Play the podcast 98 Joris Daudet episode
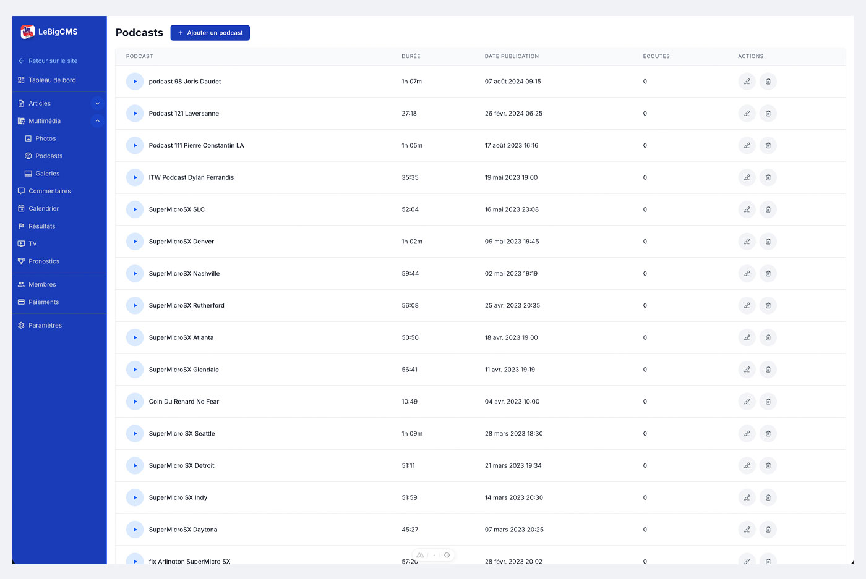The width and height of the screenshot is (866, 579). pos(135,82)
